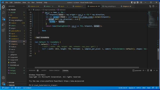The height and width of the screenshot is (90, 160).
Task: Click the Explorer more actions ellipsis
Action: 24,6
